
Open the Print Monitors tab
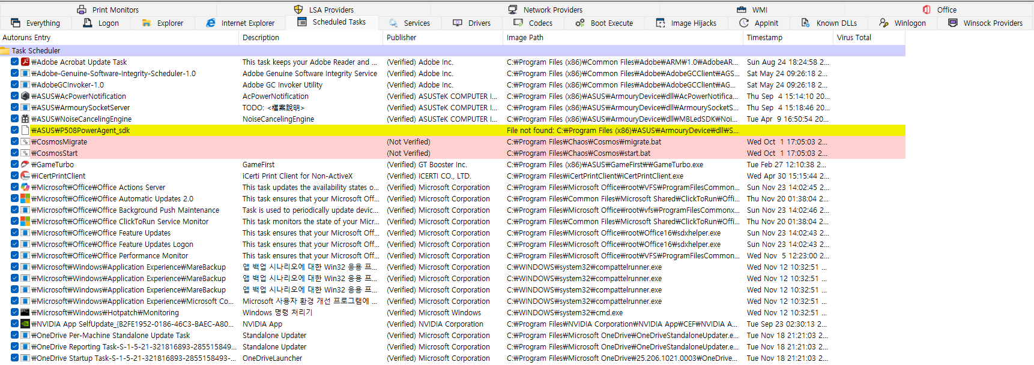pos(108,10)
